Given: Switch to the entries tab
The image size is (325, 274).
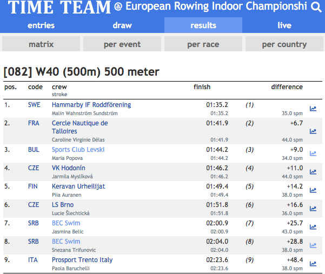Looking at the screenshot, I should coord(41,25).
